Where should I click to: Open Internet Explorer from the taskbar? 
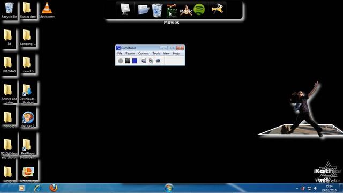point(38,188)
